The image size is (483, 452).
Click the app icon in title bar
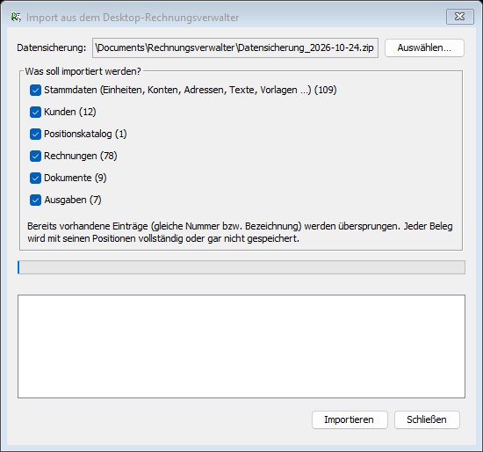(16, 18)
